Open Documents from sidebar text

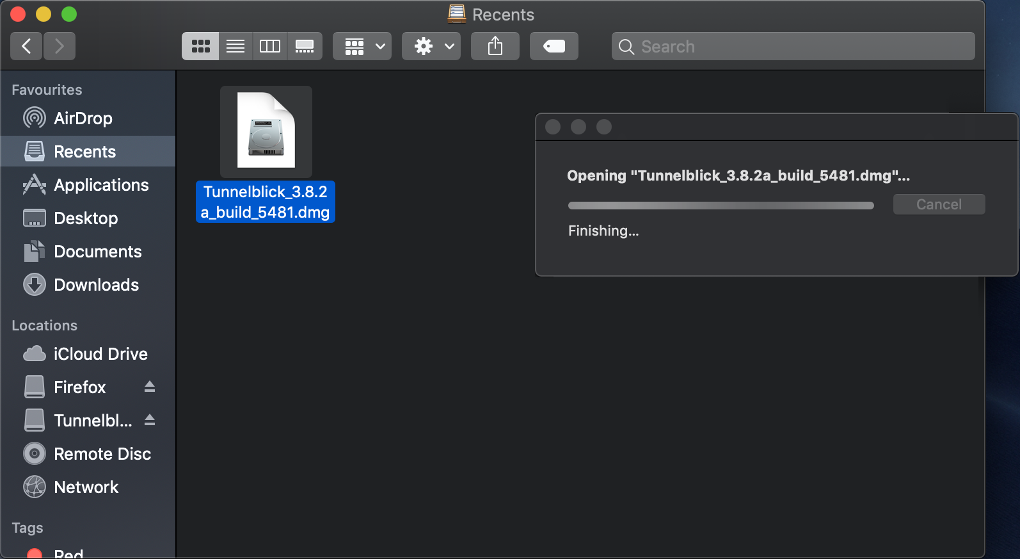(98, 252)
